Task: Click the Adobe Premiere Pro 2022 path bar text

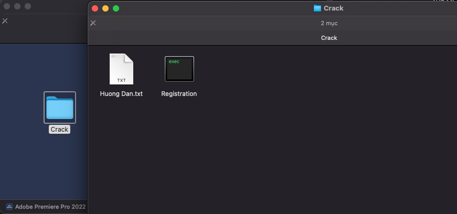Action: pyautogui.click(x=50, y=207)
